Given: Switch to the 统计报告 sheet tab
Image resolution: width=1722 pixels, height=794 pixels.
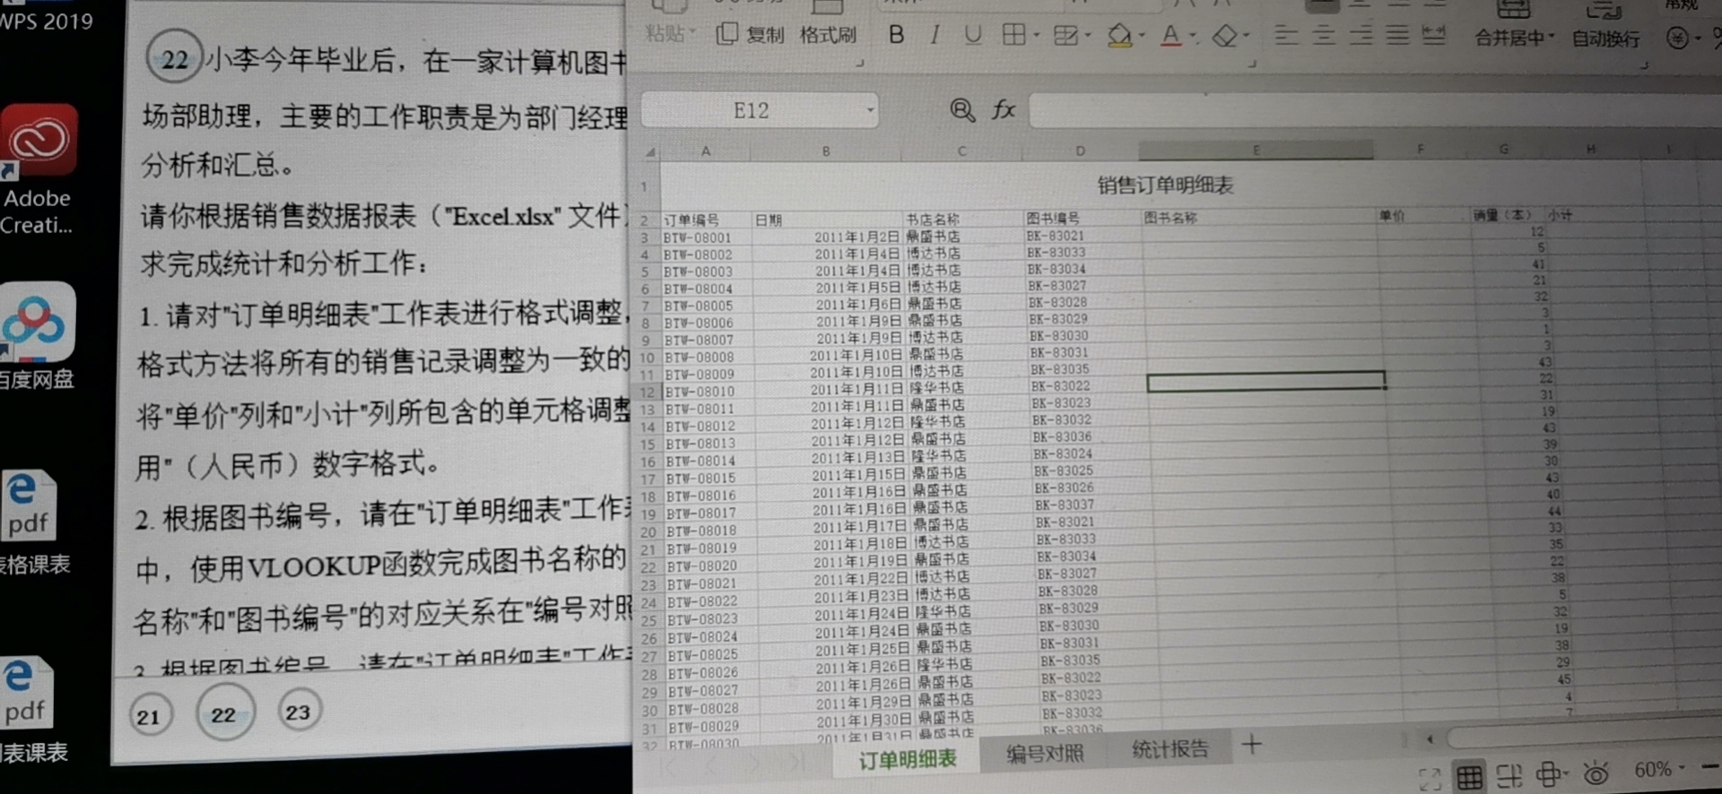Looking at the screenshot, I should click(x=1170, y=749).
